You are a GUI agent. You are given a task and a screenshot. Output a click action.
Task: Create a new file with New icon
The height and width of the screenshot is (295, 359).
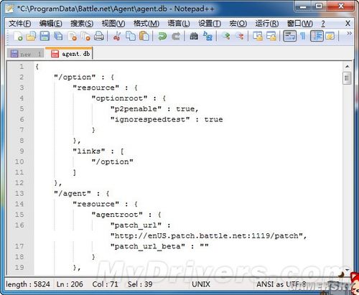coord(18,37)
